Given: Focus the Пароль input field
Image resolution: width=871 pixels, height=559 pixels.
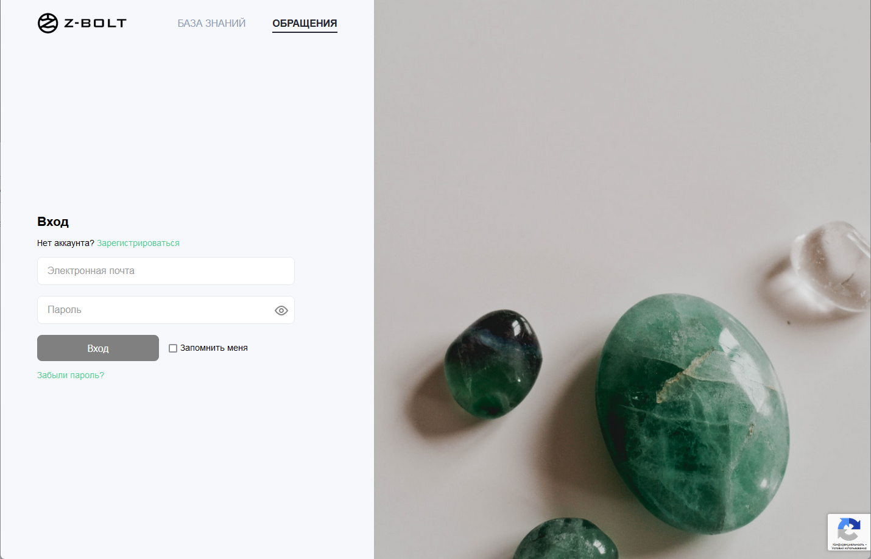Looking at the screenshot, I should coord(166,310).
